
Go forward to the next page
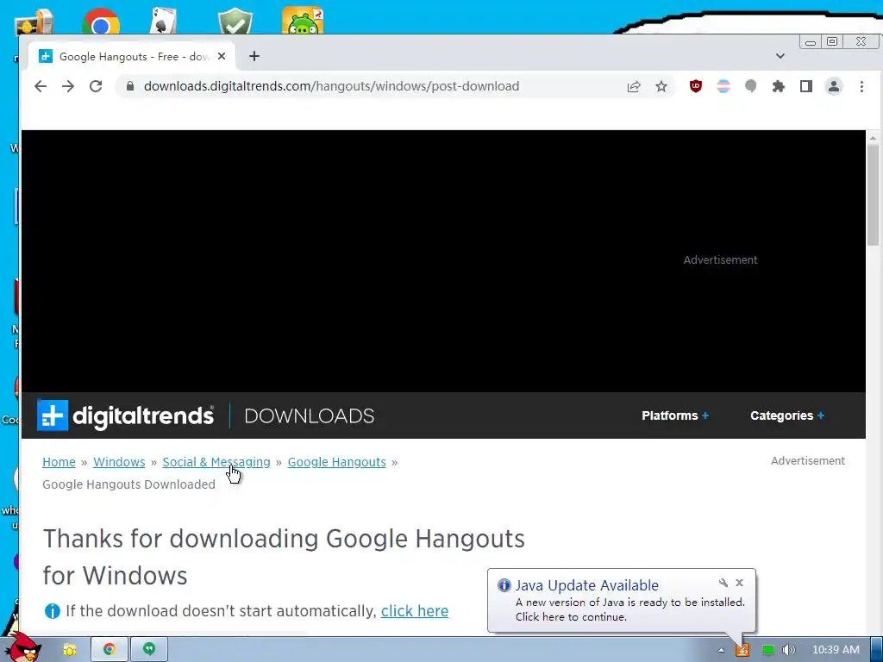point(68,86)
